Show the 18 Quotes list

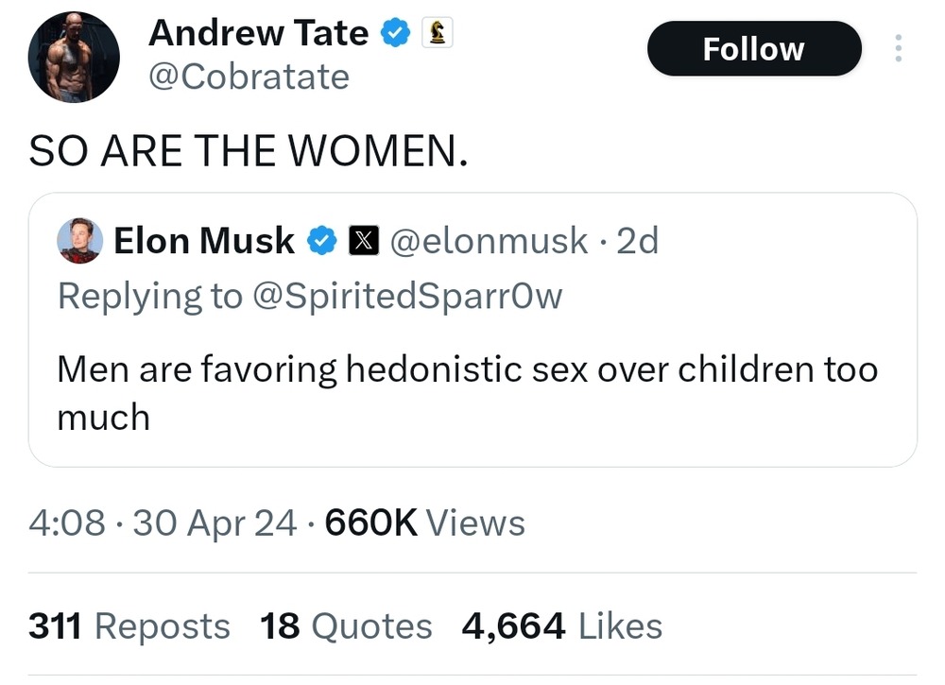pos(346,625)
